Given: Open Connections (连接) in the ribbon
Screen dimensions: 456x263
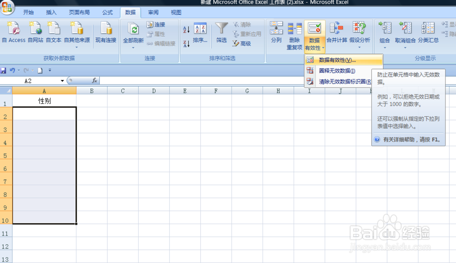Looking at the screenshot, I should [156, 25].
